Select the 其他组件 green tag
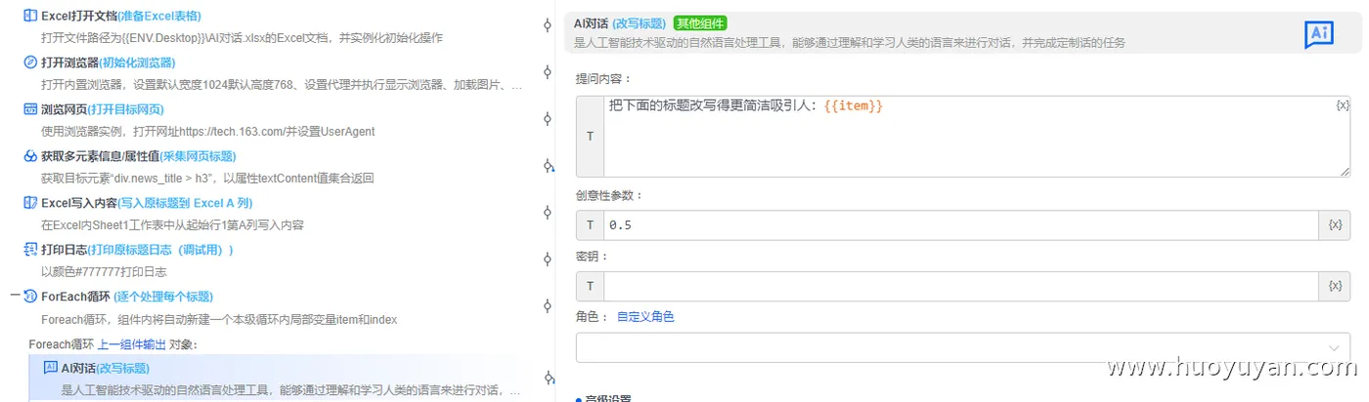Image resolution: width=1369 pixels, height=402 pixels. point(700,23)
